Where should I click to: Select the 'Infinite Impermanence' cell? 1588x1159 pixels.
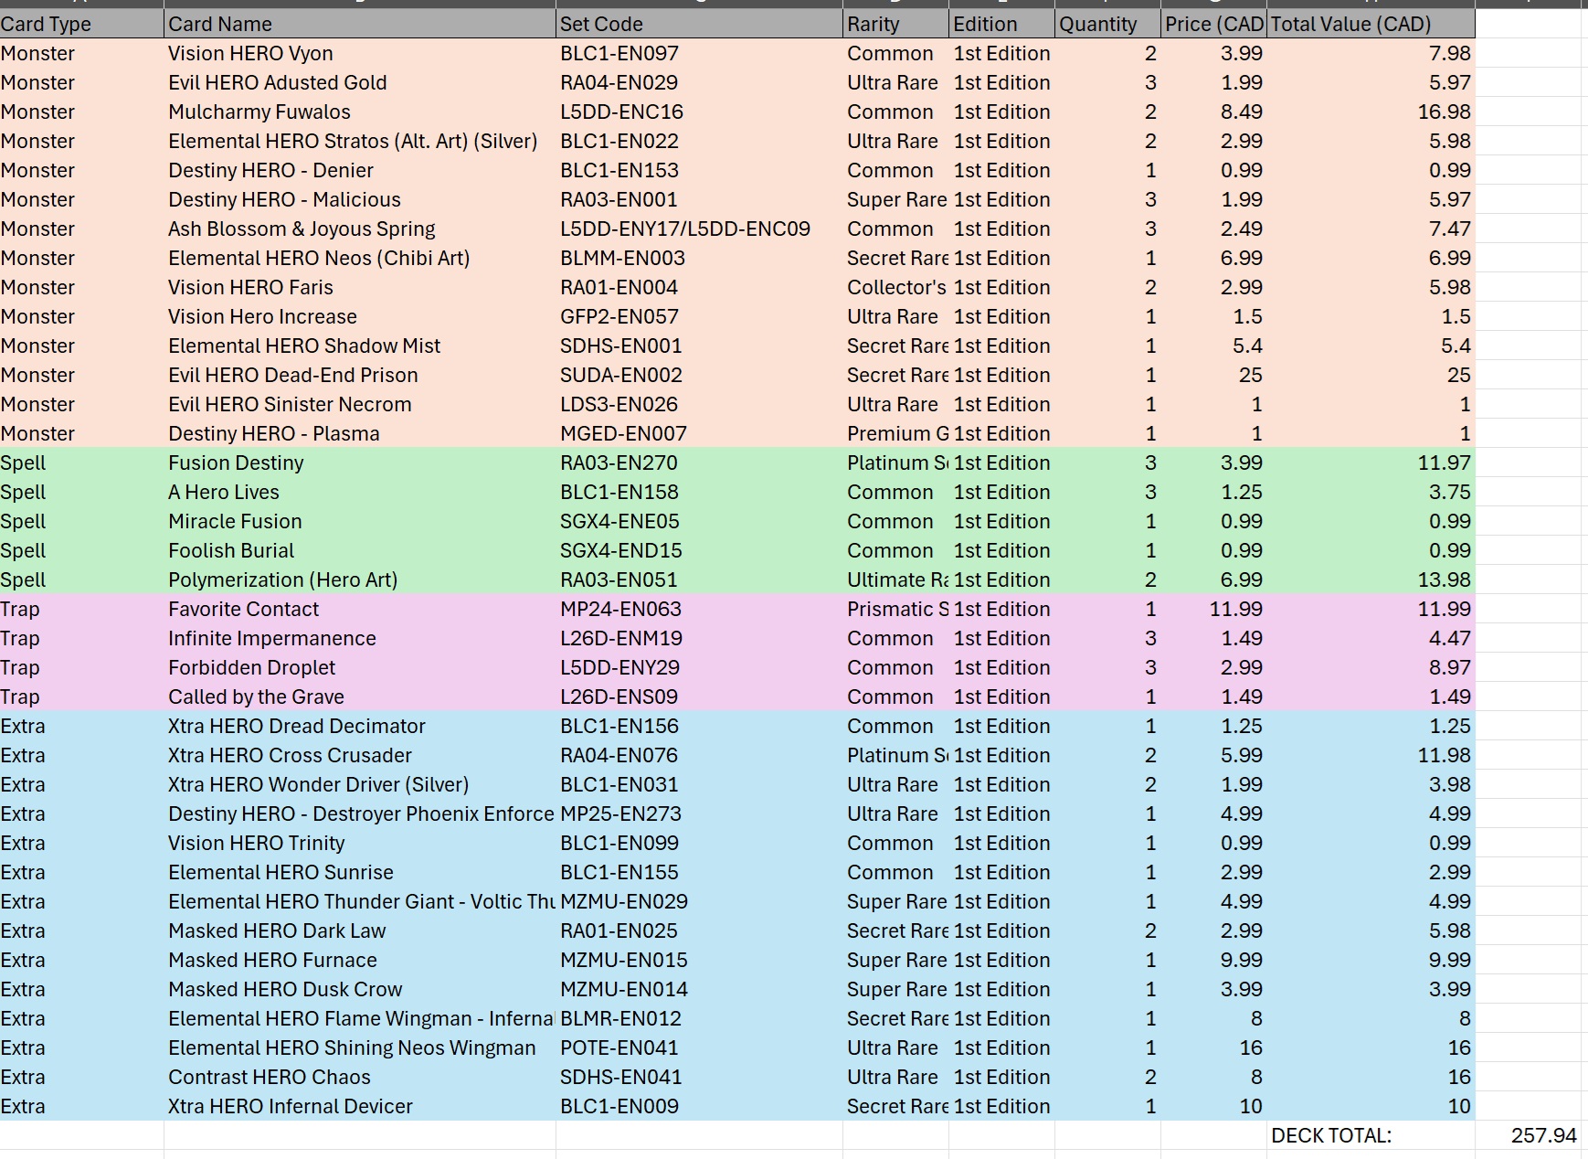click(360, 638)
